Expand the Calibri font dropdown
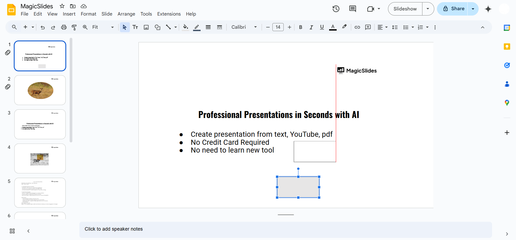Viewport: 516px width, 240px height. (244, 27)
